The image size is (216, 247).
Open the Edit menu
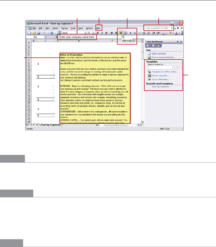[40, 28]
